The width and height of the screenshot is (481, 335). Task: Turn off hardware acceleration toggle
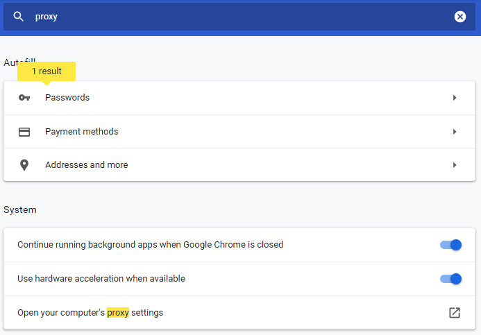(x=450, y=279)
